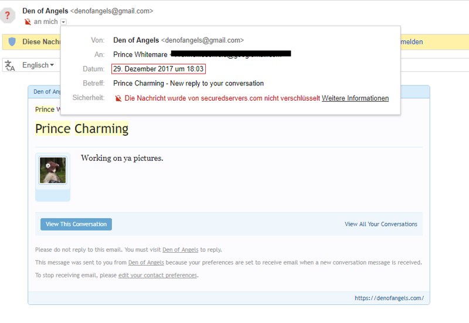Click sender name 'Den of Angels' in header
Viewport: 469px width, 323px height.
click(45, 11)
